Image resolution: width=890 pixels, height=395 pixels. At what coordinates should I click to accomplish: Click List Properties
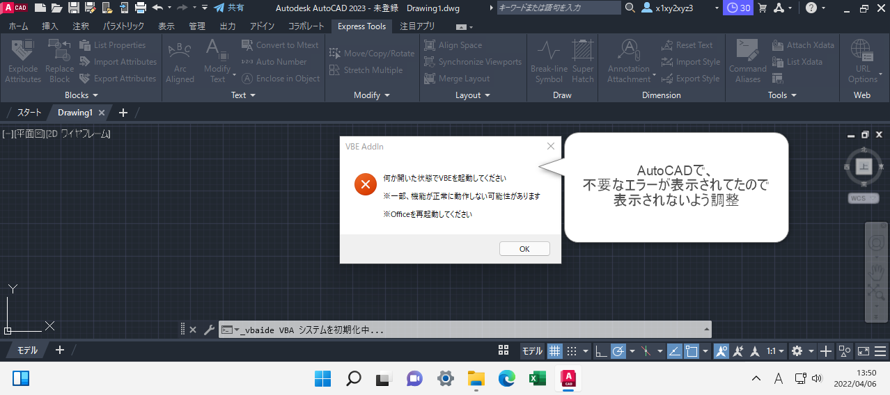point(112,45)
